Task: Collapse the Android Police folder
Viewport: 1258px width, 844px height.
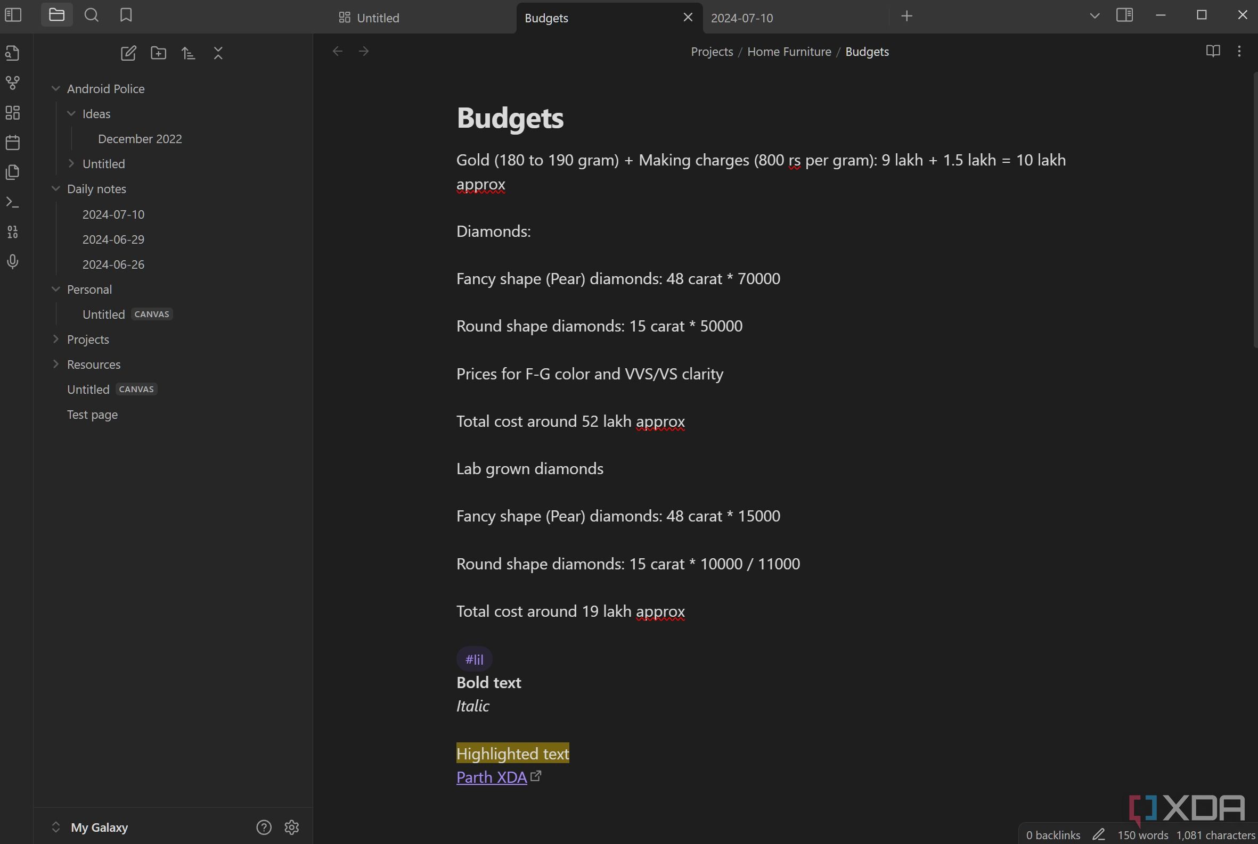Action: coord(55,88)
